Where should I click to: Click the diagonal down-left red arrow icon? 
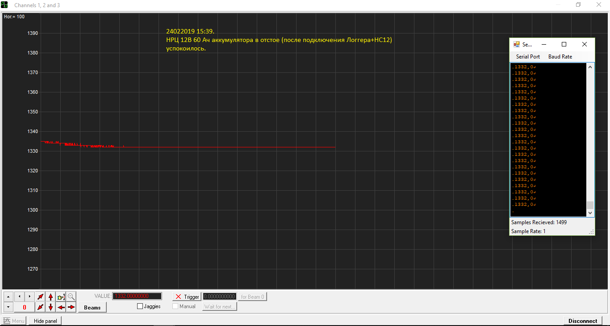[41, 307]
